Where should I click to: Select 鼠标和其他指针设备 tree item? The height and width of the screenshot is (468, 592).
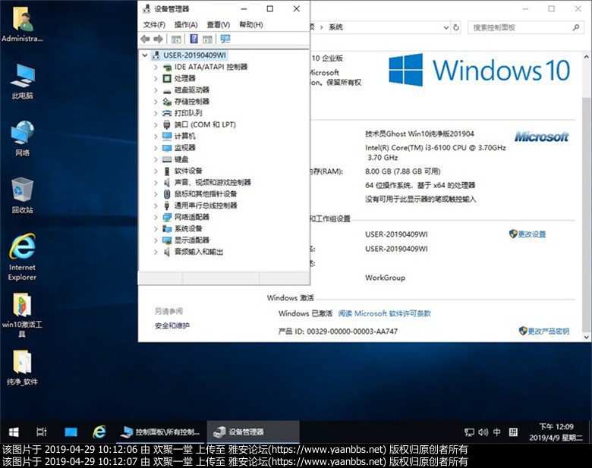(206, 194)
